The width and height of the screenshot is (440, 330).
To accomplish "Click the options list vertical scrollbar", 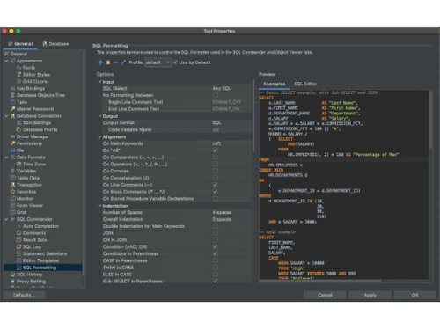I will 253,115.
